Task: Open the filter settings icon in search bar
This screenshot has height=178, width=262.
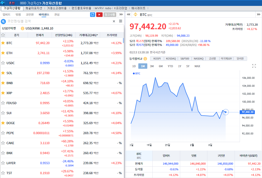Action: point(121,21)
